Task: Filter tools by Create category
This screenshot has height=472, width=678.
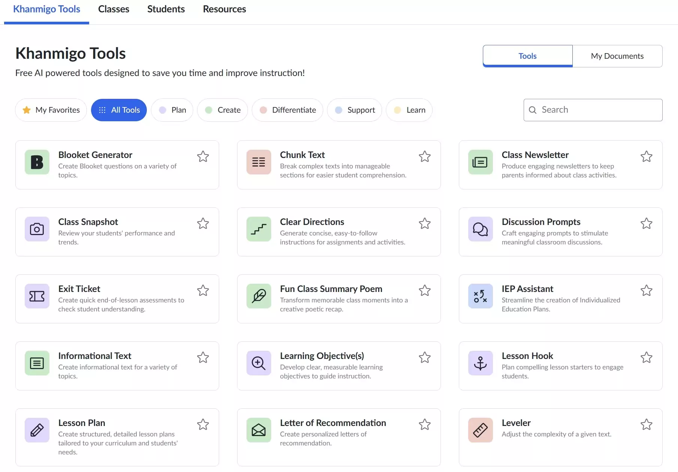Action: (223, 110)
